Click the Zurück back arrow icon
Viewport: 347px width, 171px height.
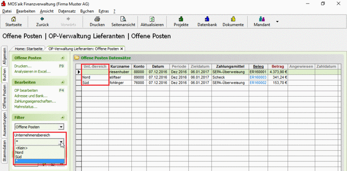42,19
